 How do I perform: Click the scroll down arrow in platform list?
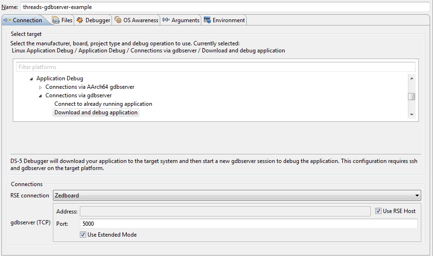pyautogui.click(x=411, y=115)
